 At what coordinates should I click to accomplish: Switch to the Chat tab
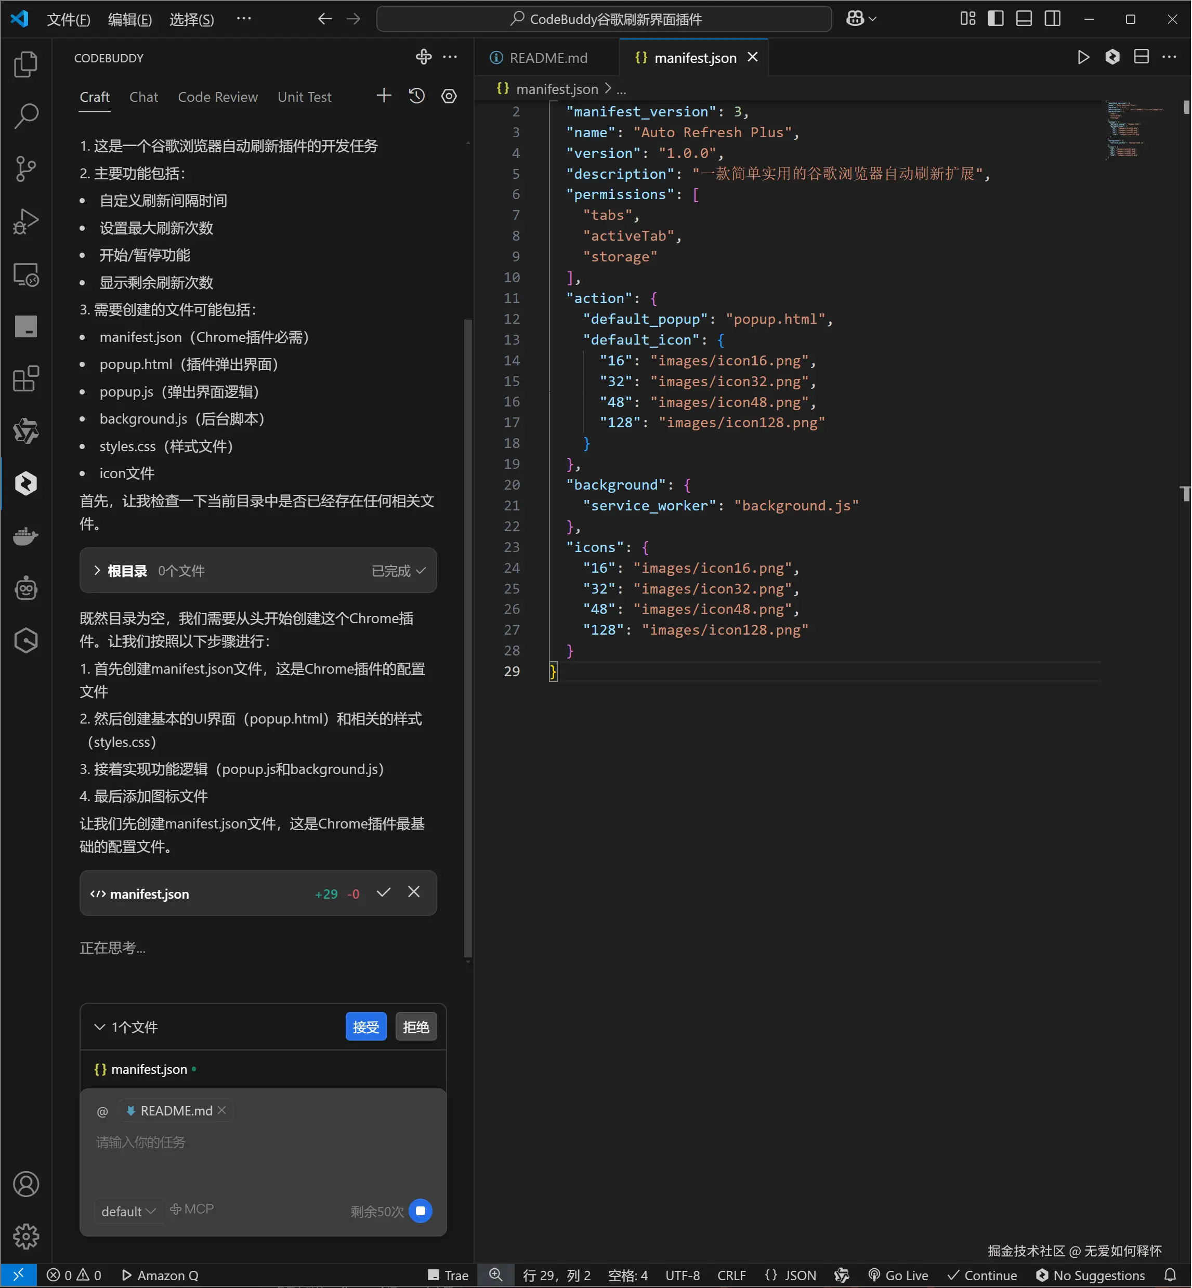pyautogui.click(x=143, y=97)
